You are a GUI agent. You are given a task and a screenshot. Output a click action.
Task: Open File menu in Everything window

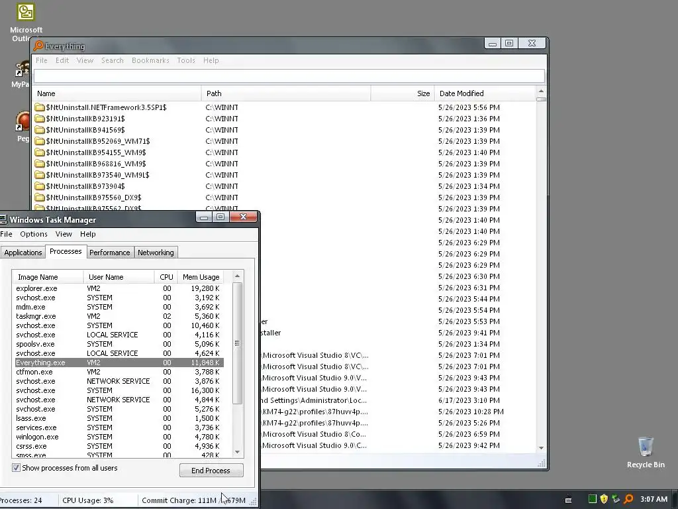(x=42, y=60)
